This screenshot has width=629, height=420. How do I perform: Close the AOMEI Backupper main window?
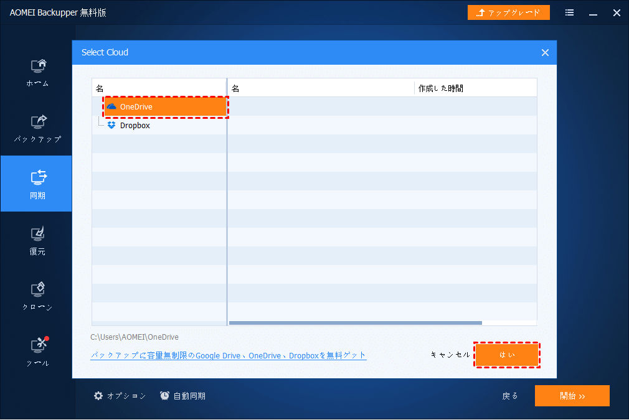(617, 13)
